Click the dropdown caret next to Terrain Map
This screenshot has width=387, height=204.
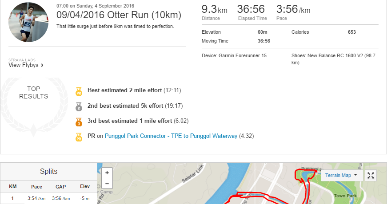[355, 175]
